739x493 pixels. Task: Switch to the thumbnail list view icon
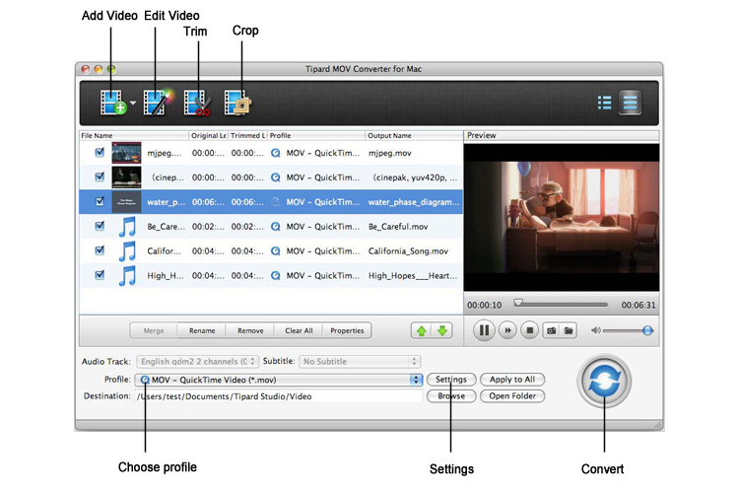[630, 103]
